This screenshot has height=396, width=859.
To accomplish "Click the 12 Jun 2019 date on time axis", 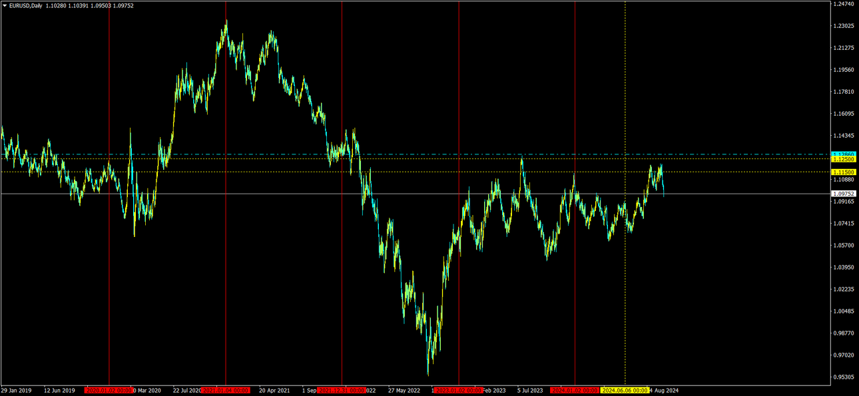I will (59, 391).
